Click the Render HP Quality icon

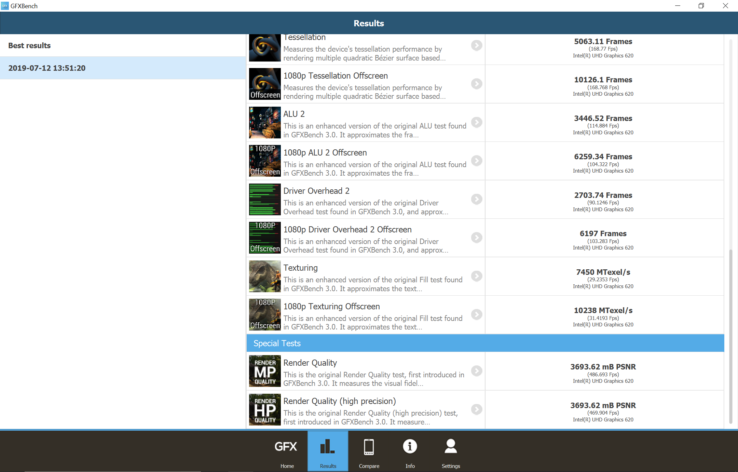[265, 409]
